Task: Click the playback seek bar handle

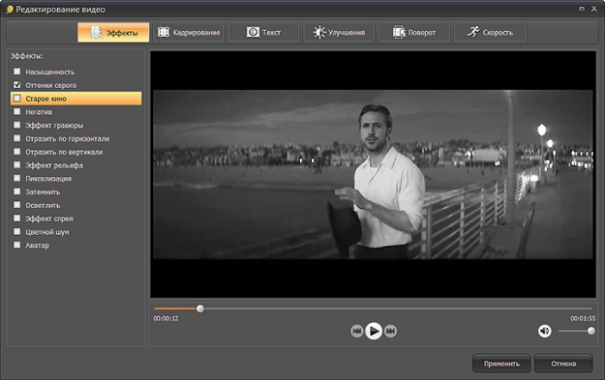Action: [x=200, y=308]
